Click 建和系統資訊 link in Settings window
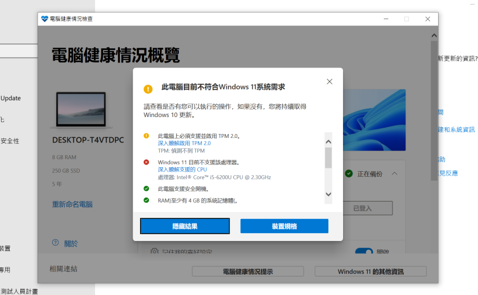The height and width of the screenshot is (295, 478). tap(457, 129)
